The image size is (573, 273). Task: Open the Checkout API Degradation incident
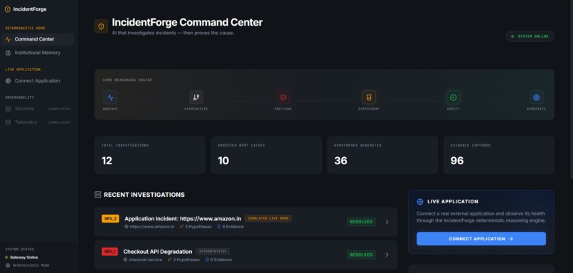point(246,255)
